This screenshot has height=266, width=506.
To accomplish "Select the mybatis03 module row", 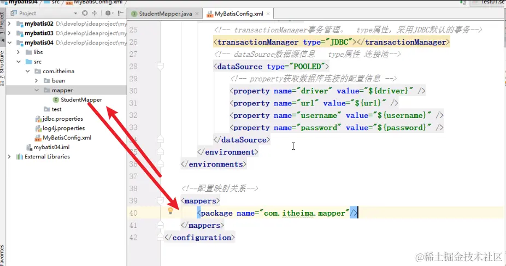I will tap(67, 33).
